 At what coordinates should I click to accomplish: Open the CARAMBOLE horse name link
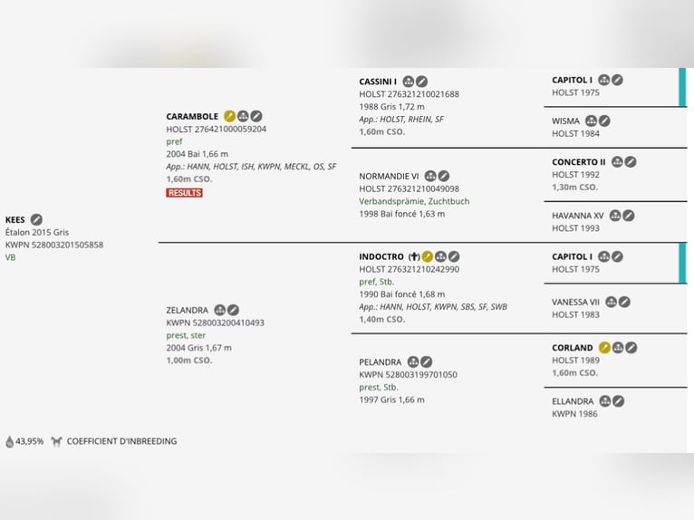tap(192, 117)
